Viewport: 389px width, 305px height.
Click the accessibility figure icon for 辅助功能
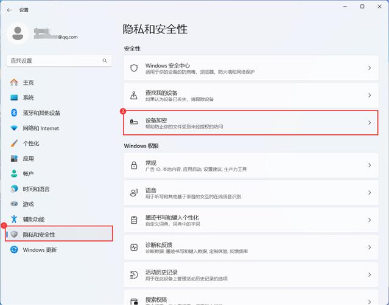coord(14,219)
